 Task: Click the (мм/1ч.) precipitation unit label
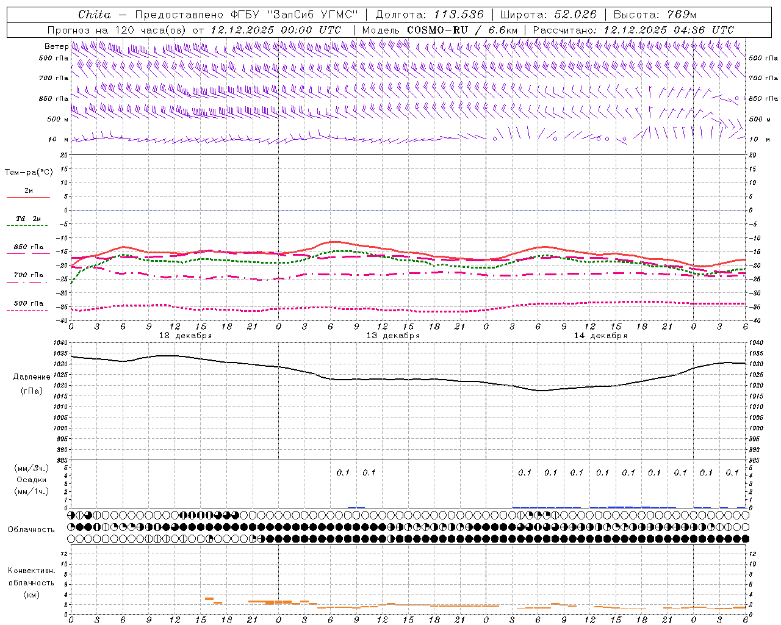pyautogui.click(x=31, y=491)
